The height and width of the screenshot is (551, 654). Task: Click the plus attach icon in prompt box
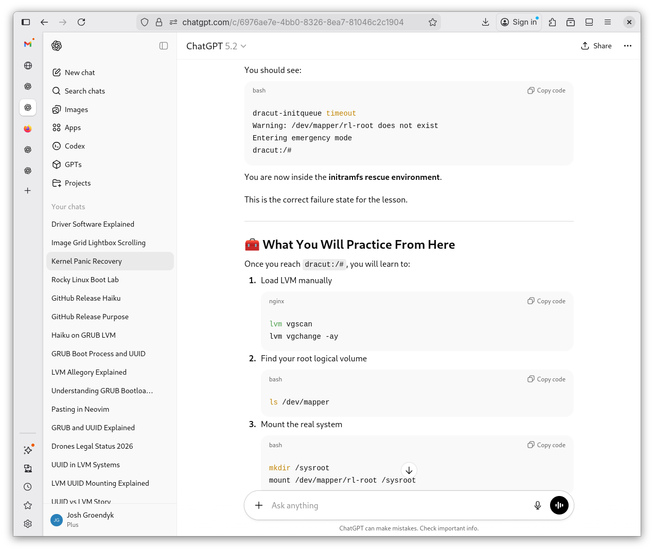[x=259, y=505]
